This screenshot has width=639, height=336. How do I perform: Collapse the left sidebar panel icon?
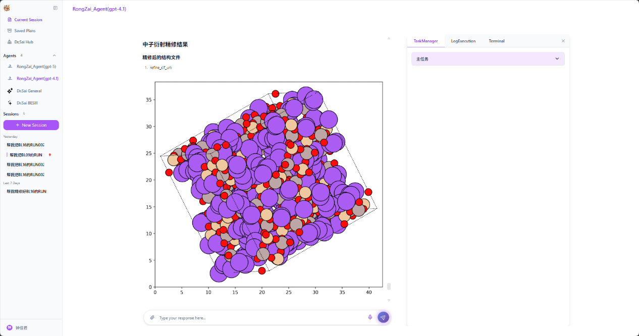pos(56,8)
